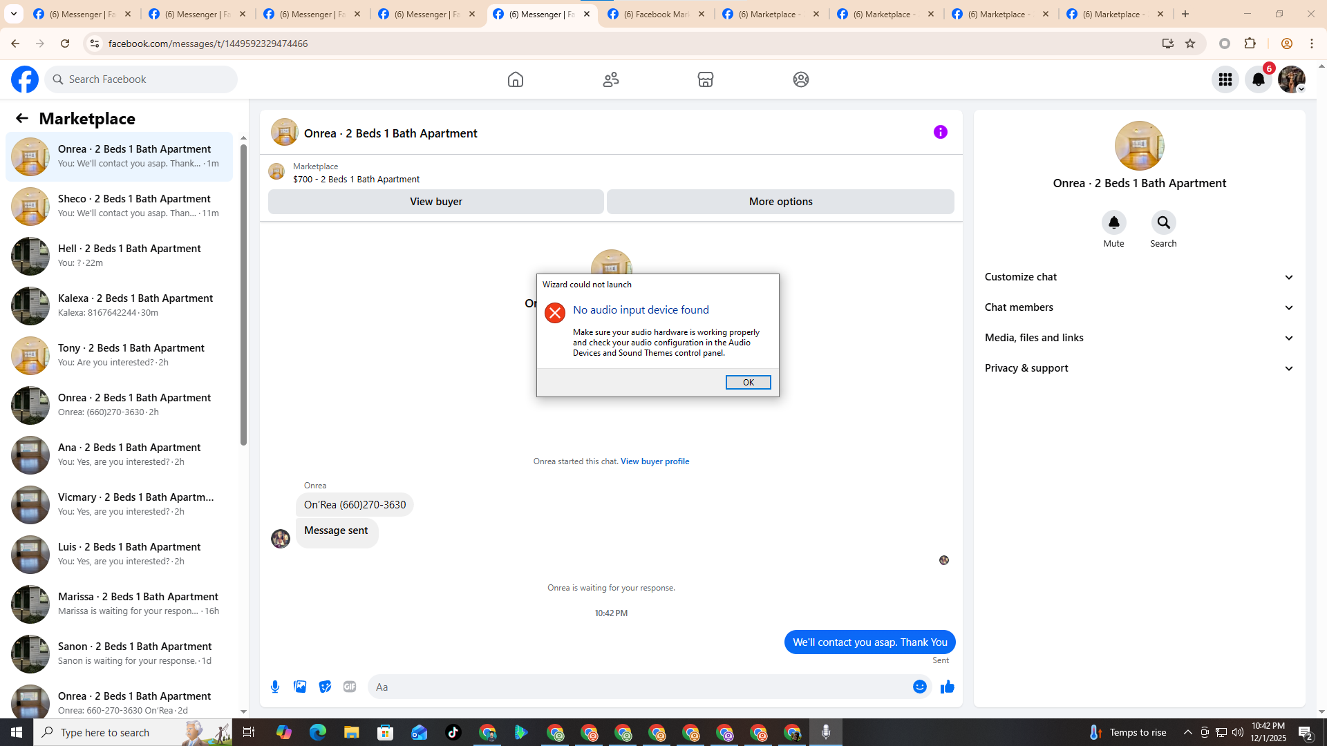Switch to the first Messenger tab

click(x=82, y=14)
